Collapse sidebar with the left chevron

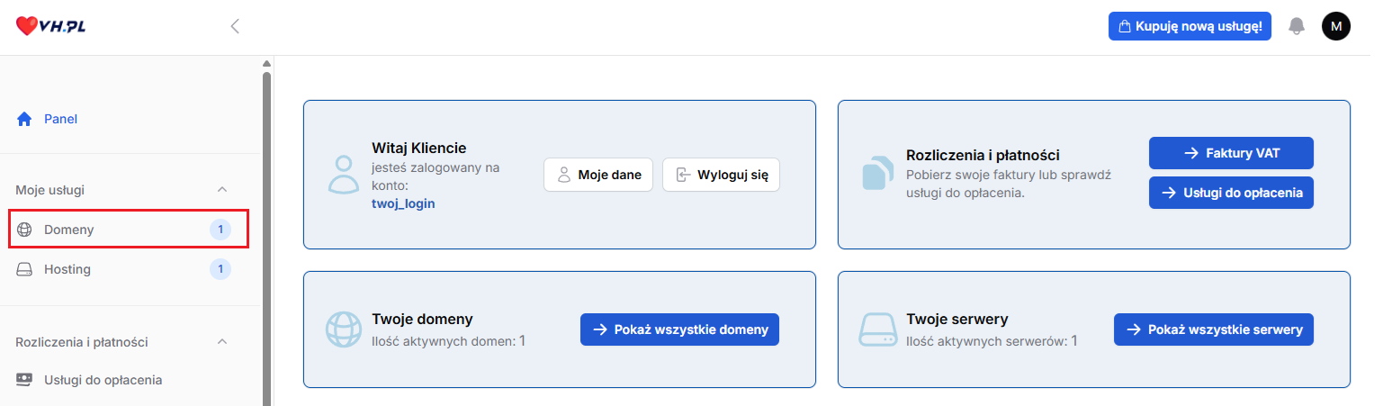click(x=235, y=26)
